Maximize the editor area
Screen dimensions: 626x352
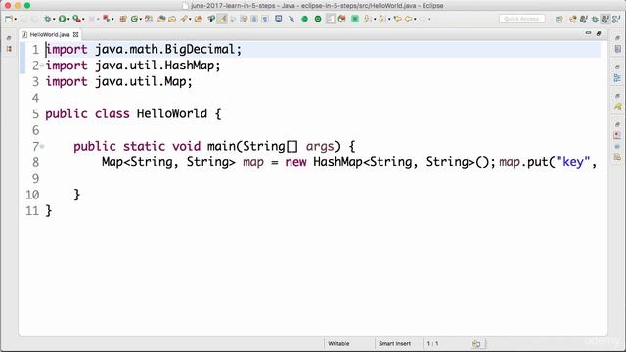pos(599,33)
